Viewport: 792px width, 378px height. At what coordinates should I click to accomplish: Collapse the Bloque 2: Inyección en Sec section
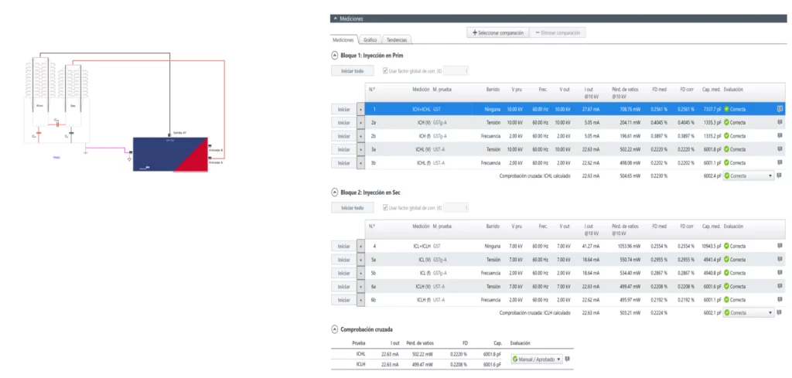tap(334, 192)
